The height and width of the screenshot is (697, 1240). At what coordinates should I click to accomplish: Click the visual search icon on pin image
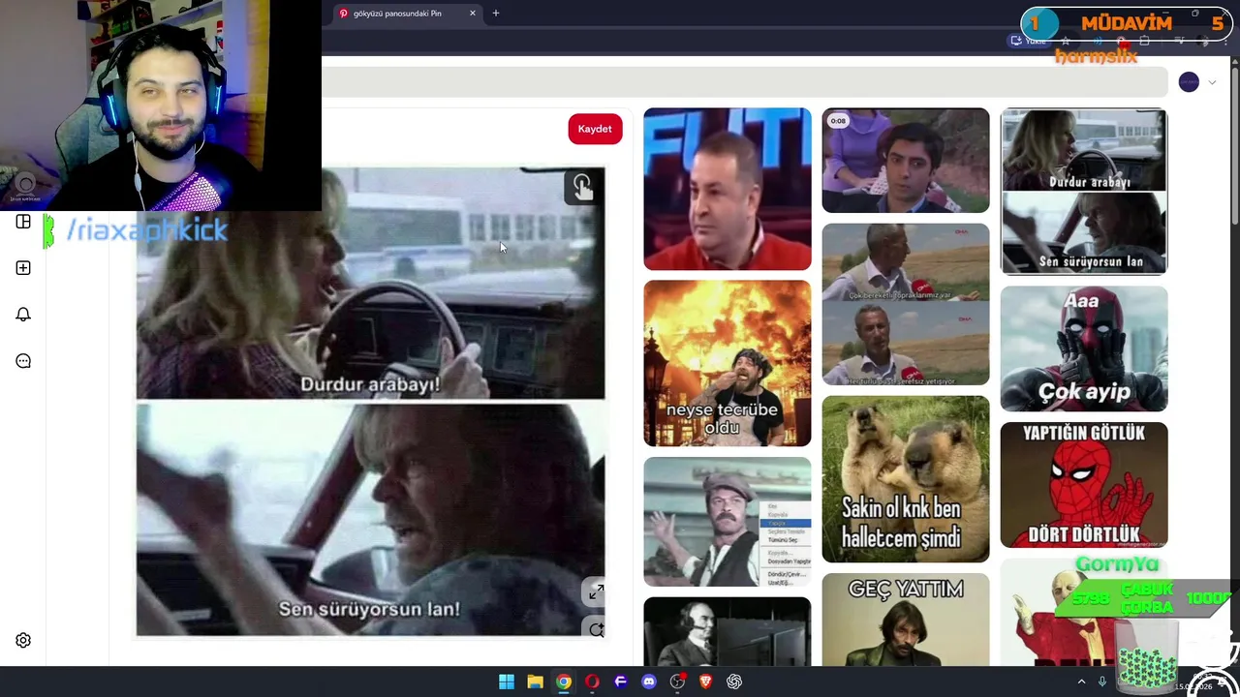pyautogui.click(x=581, y=187)
